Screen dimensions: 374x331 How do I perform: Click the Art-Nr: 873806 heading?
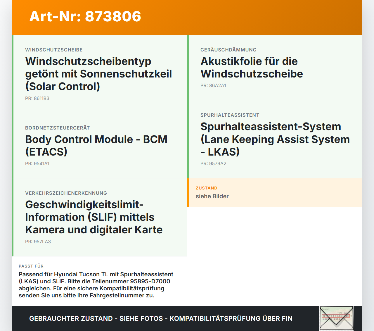point(85,16)
